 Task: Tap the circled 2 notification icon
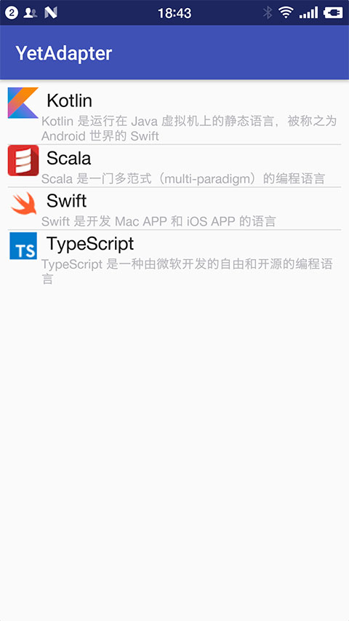click(12, 12)
